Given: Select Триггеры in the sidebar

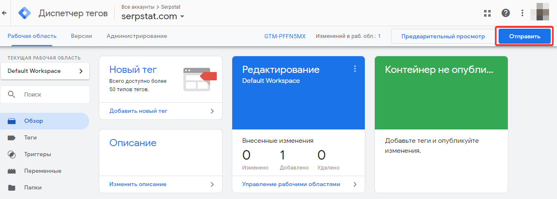Looking at the screenshot, I should pos(45,154).
